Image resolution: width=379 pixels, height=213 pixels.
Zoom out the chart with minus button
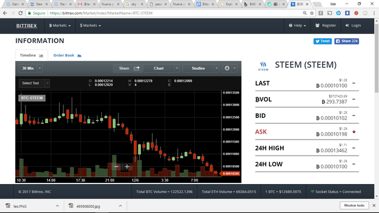point(117,166)
